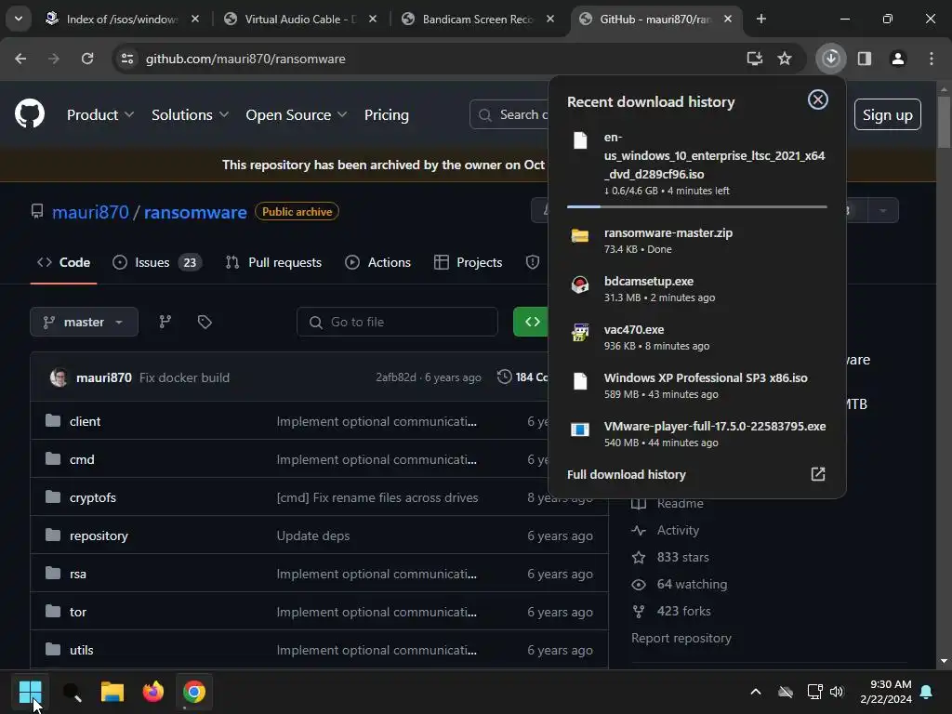952x714 pixels.
Task: Open notifications bell in taskbar
Action: coord(927,692)
